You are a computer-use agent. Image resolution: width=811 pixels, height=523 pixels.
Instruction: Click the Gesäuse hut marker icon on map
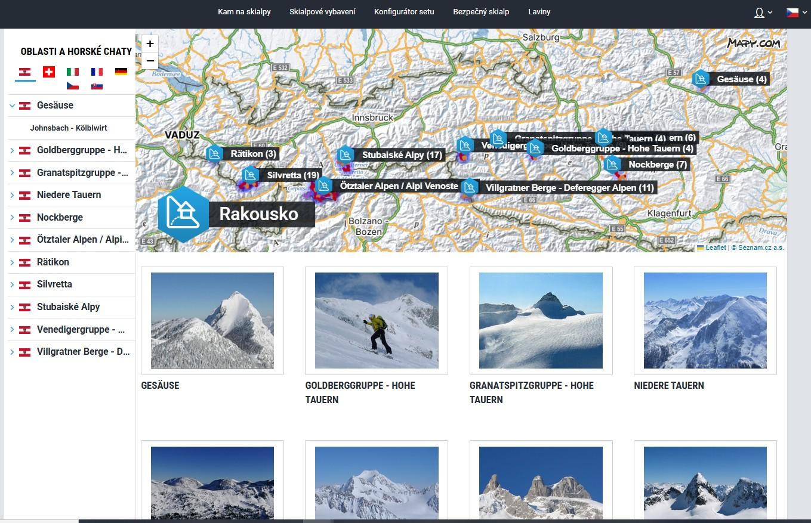pos(701,79)
